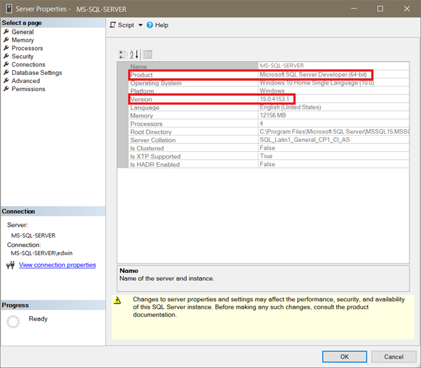Click the wrench icon beside Advanced
The image size is (421, 368).
[6, 80]
